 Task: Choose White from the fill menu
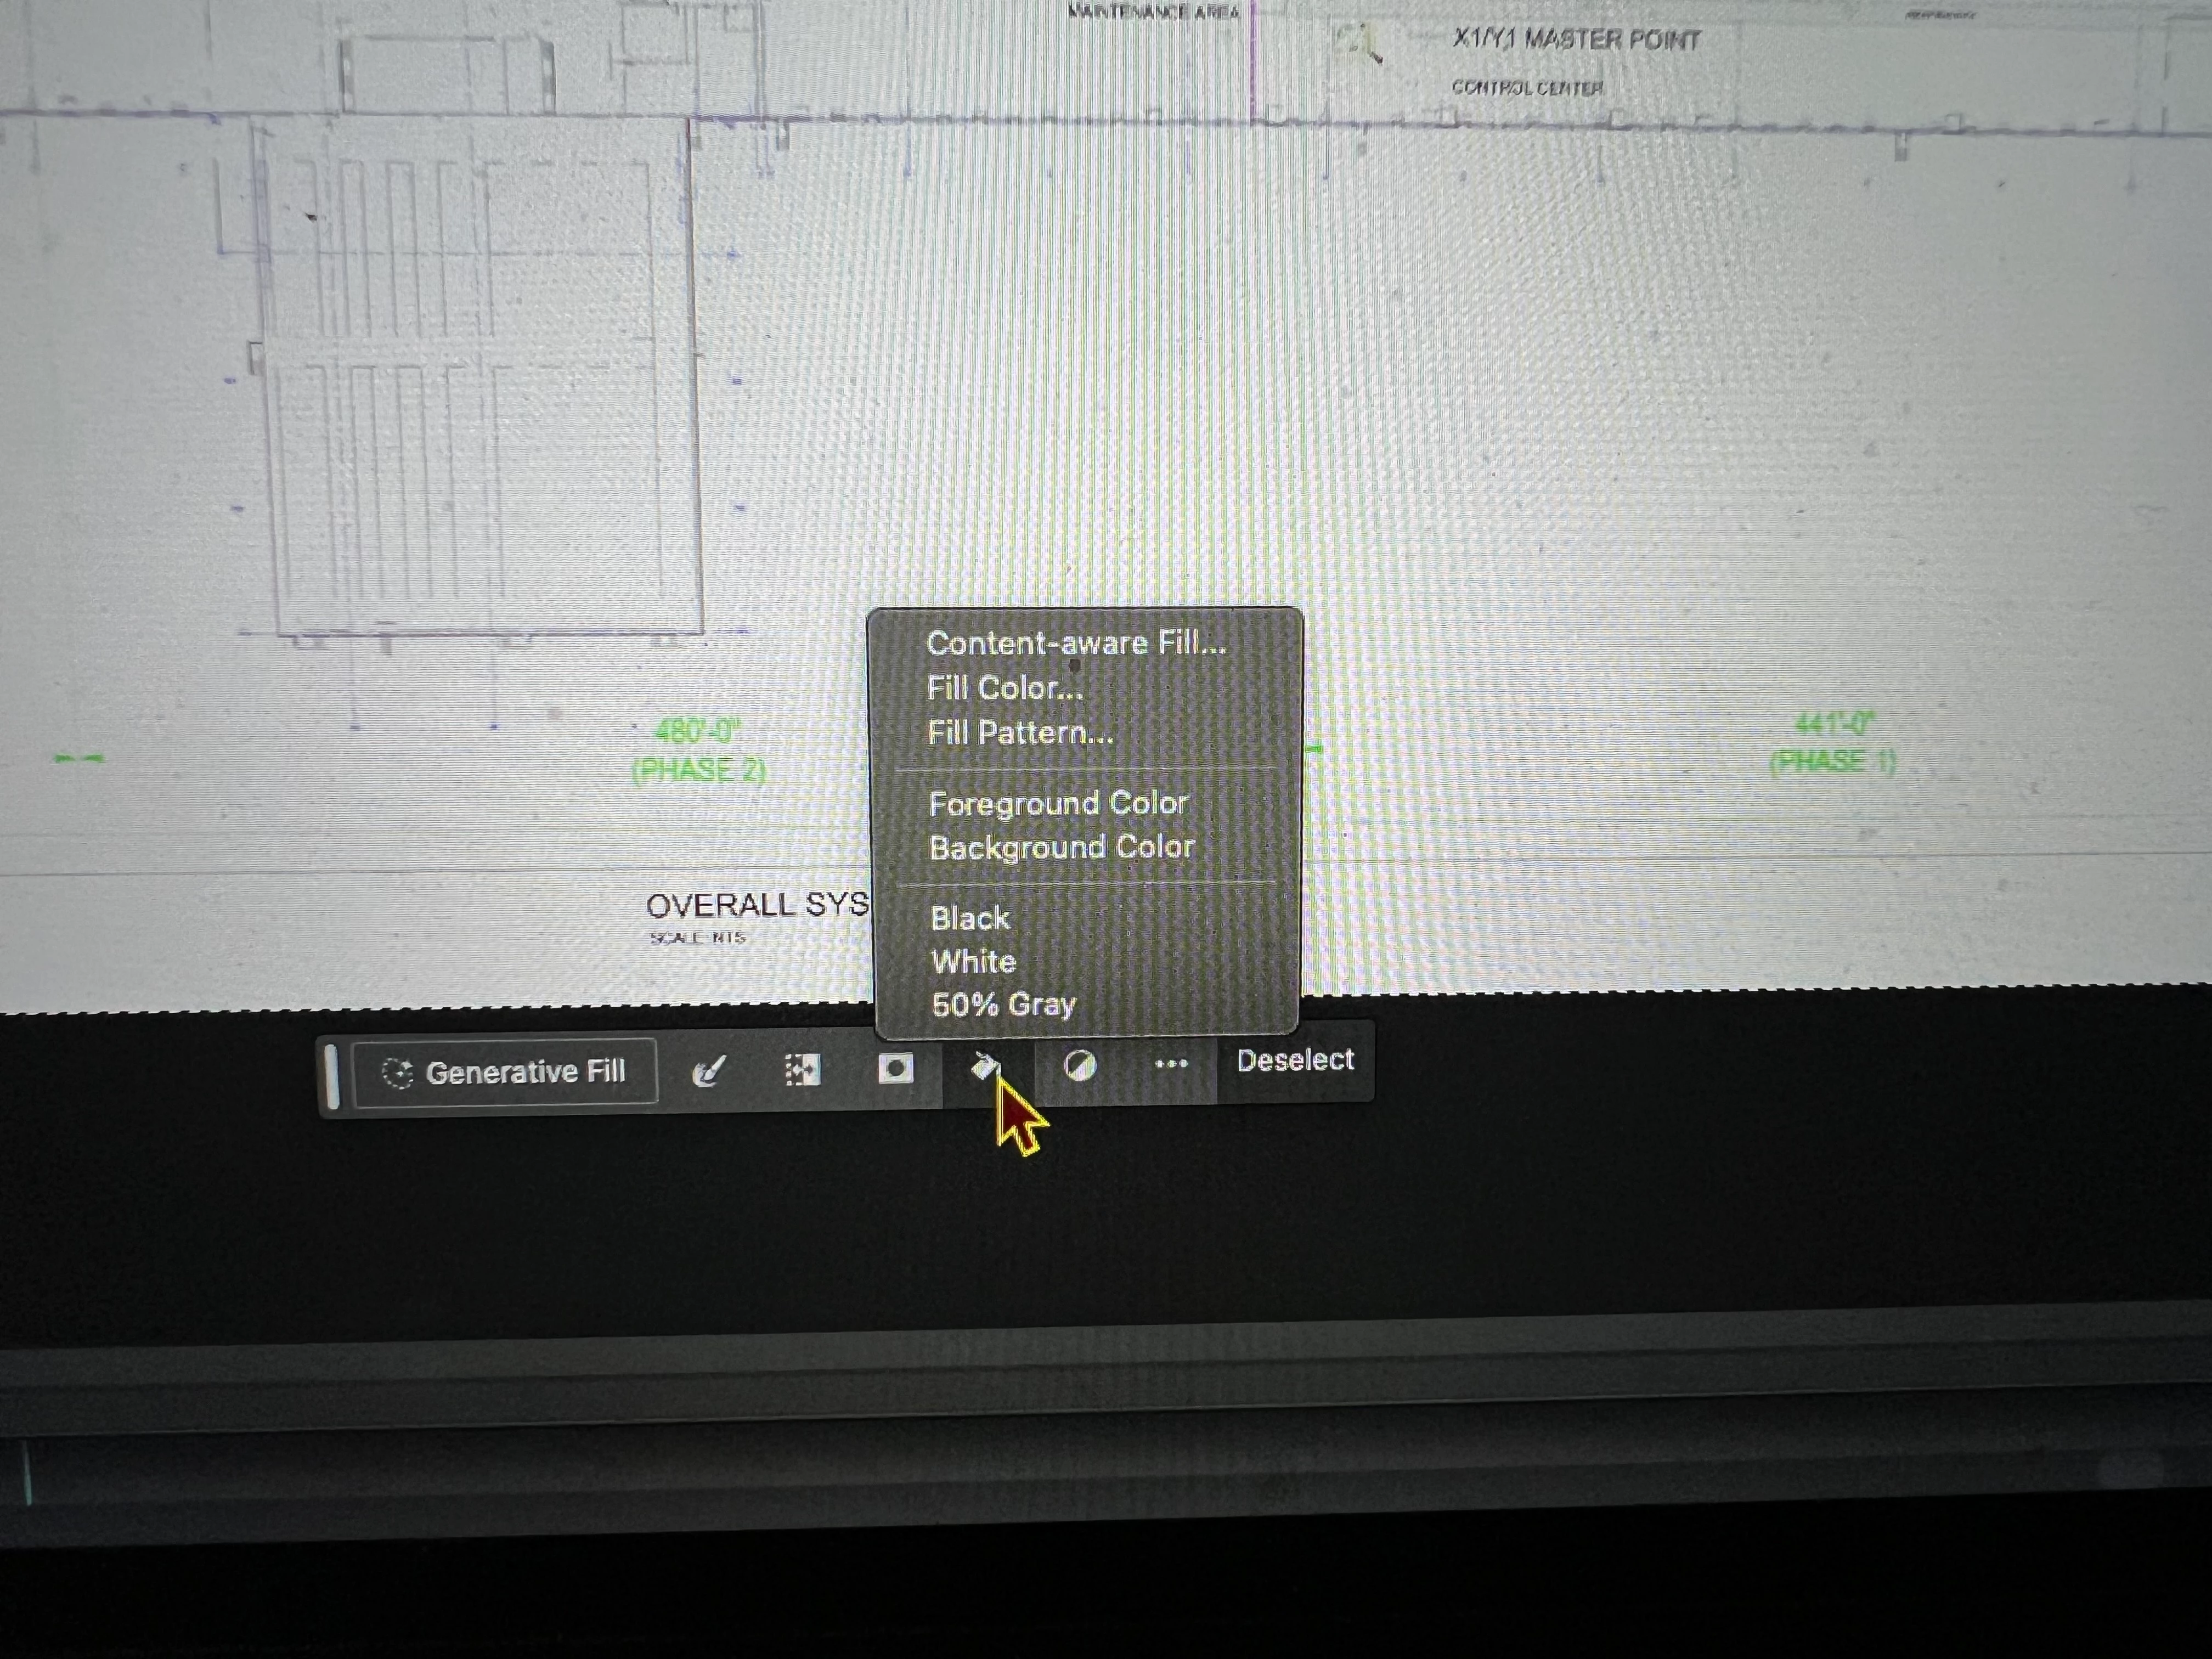coord(973,962)
